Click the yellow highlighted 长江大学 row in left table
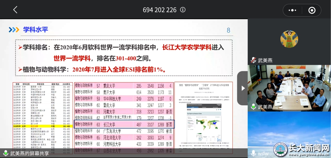 (43, 126)
